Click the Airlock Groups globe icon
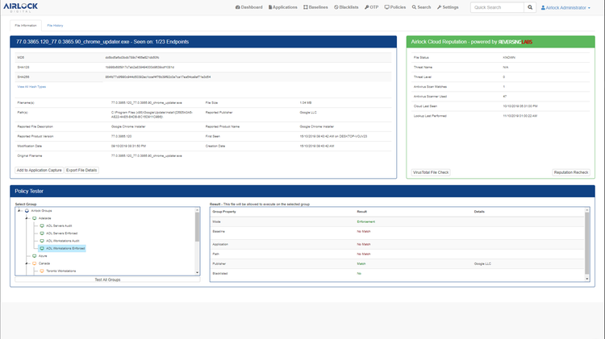Image resolution: width=605 pixels, height=339 pixels. (x=27, y=211)
